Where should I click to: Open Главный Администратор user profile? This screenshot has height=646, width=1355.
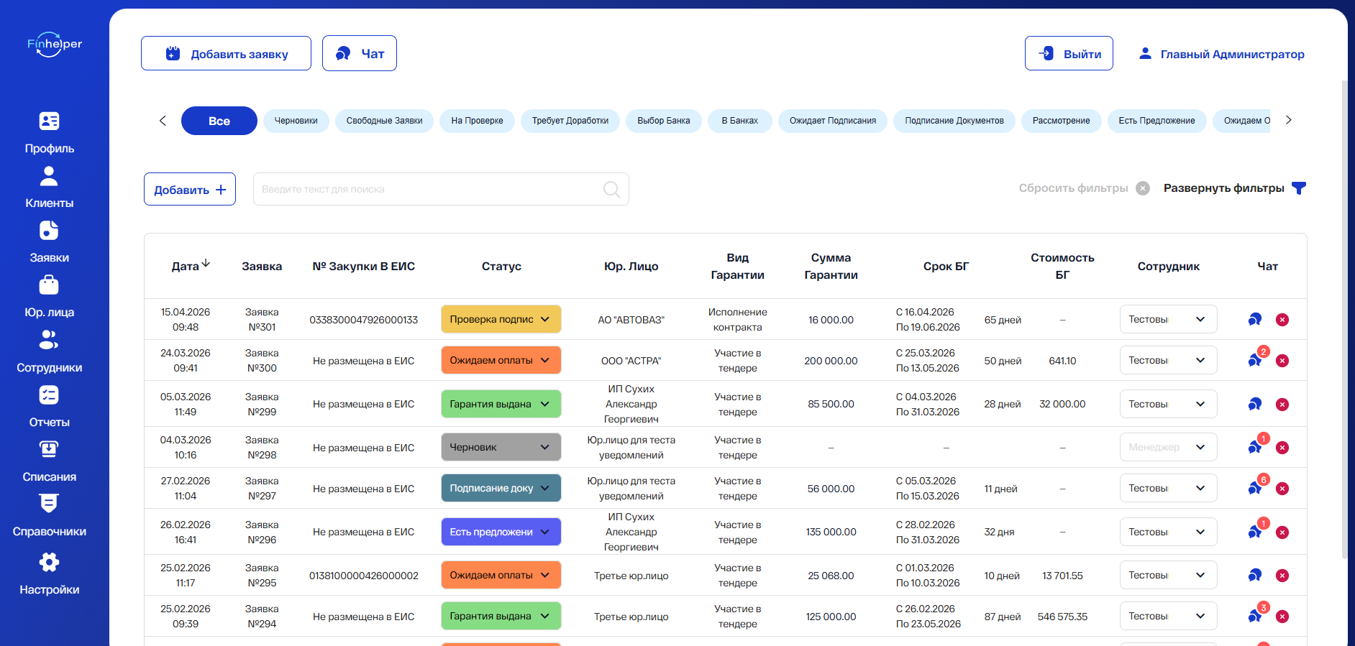pyautogui.click(x=1221, y=54)
